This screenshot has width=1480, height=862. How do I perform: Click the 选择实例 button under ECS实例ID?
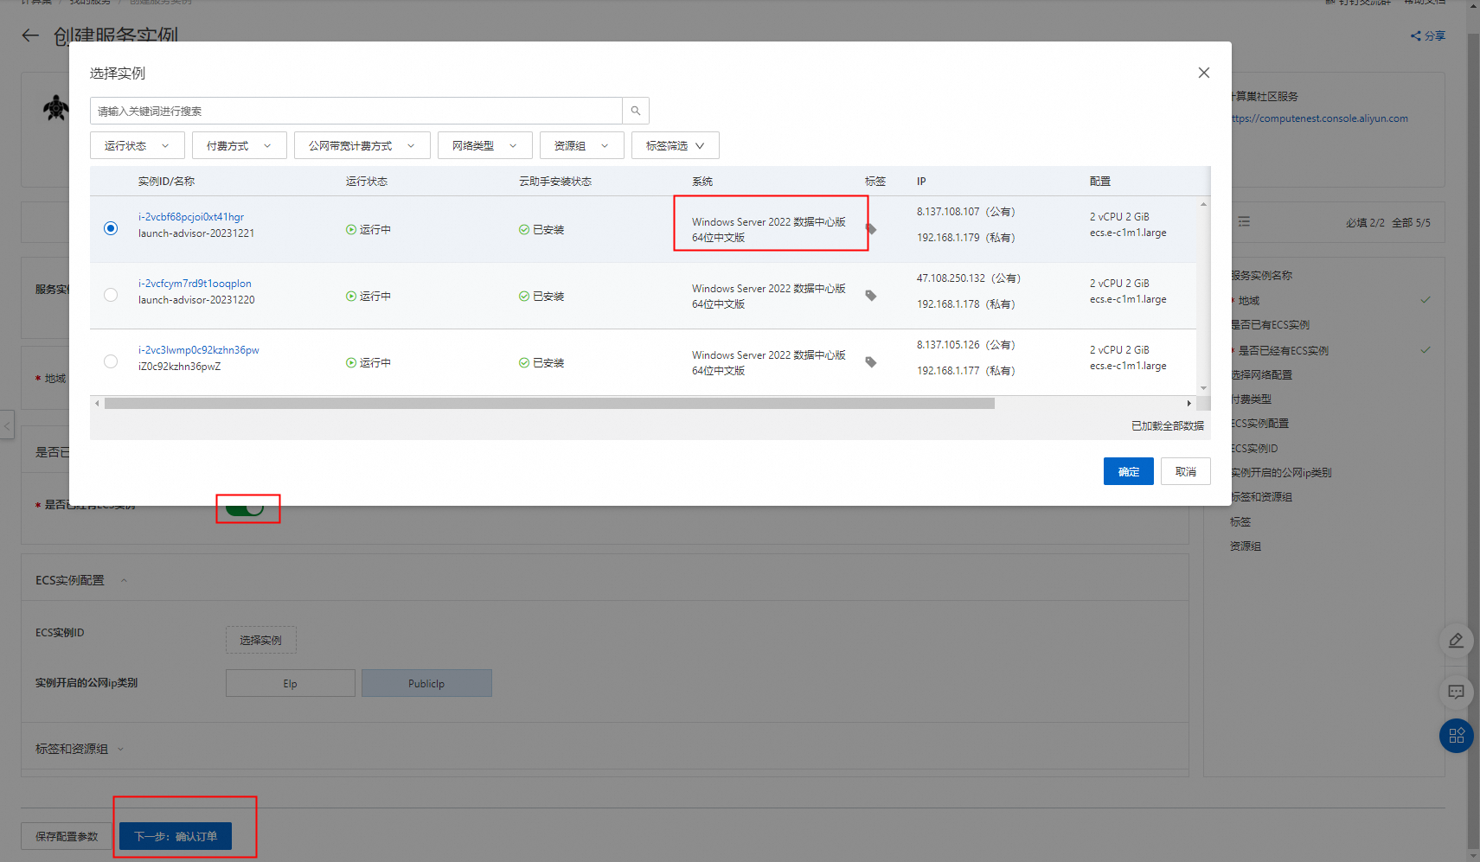point(261,640)
